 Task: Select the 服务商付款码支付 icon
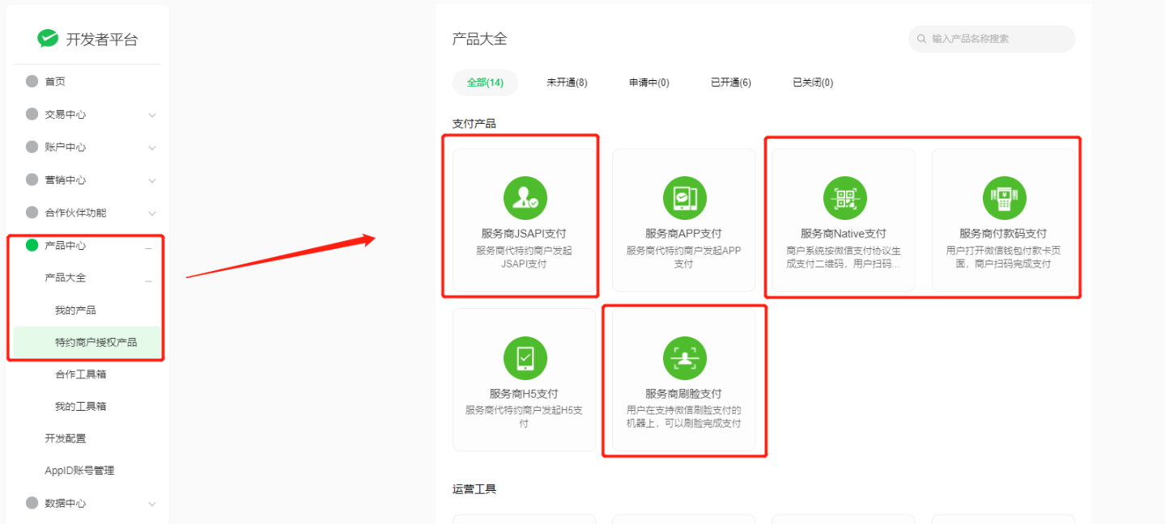(1004, 198)
